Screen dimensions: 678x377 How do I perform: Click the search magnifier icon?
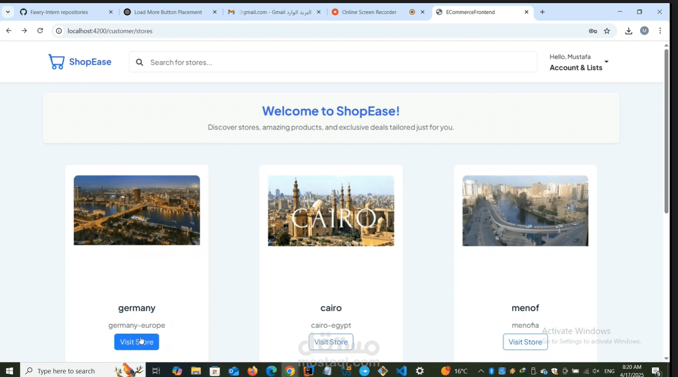(140, 62)
